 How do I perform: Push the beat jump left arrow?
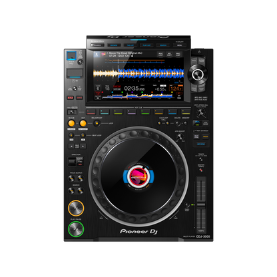pos(71,146)
